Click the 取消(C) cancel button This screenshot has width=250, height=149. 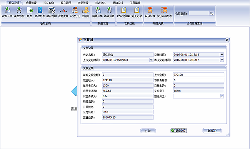click(212, 131)
